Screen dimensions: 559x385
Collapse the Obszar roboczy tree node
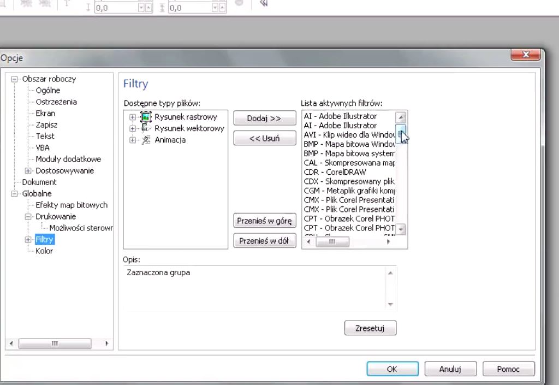(x=15, y=79)
